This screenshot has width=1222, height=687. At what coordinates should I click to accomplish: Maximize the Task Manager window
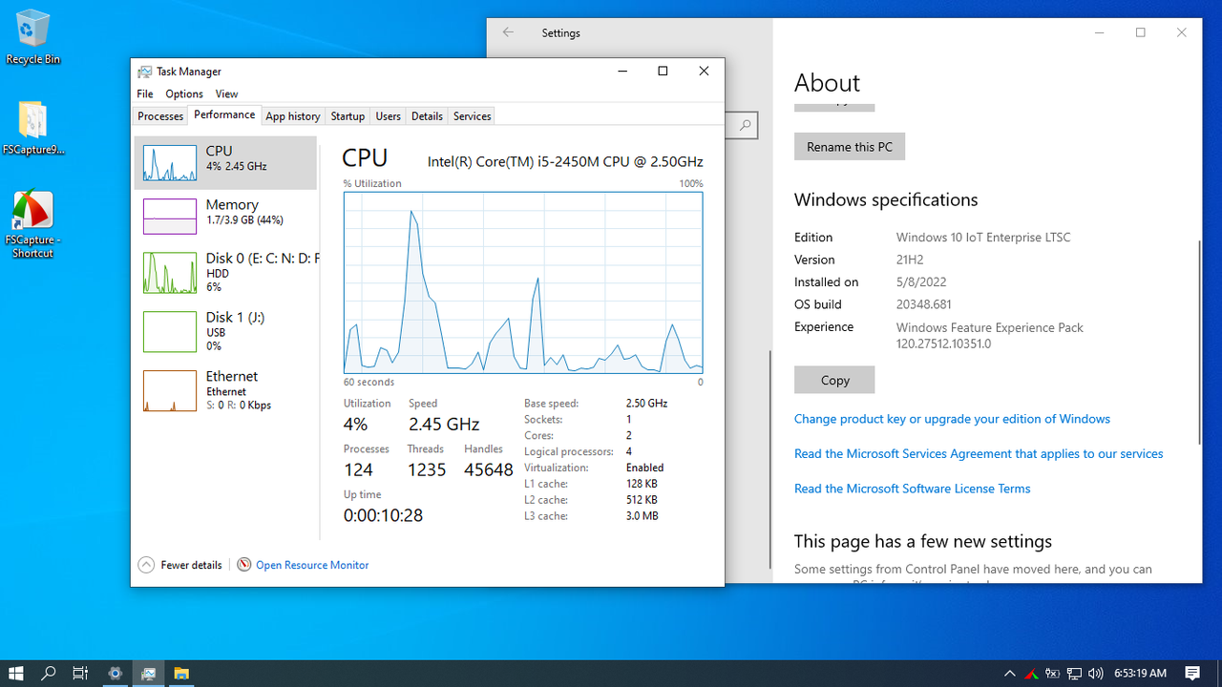tap(663, 72)
